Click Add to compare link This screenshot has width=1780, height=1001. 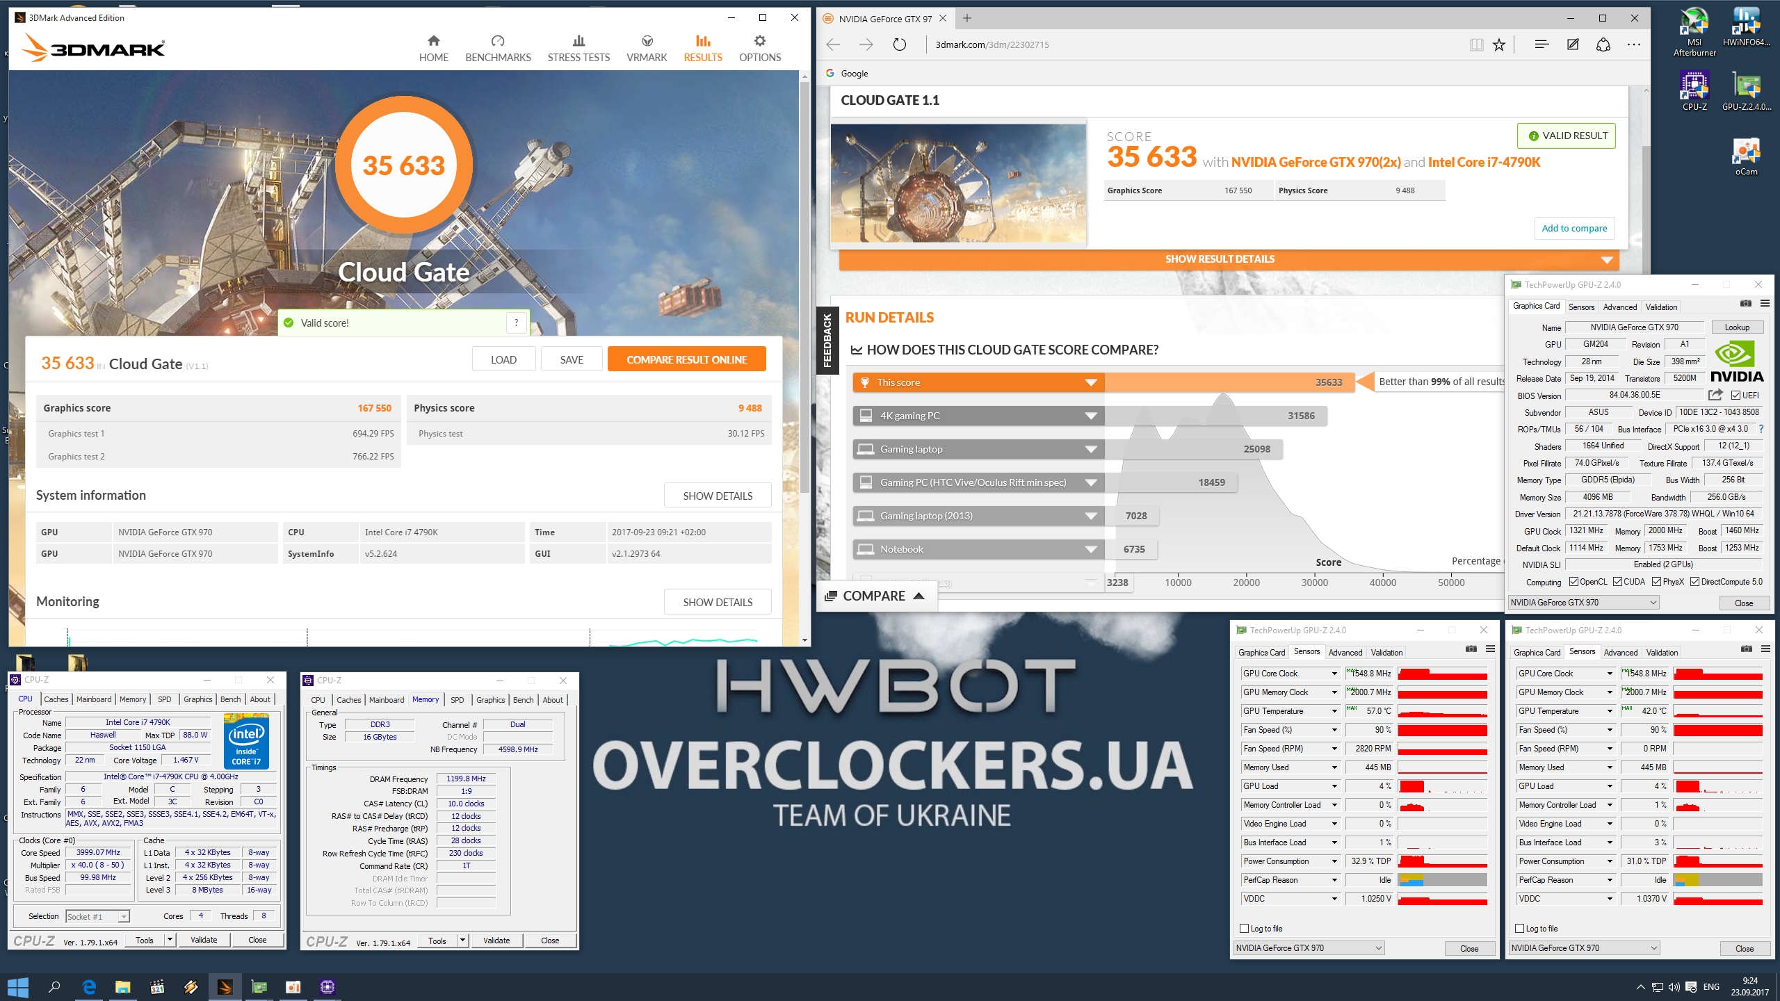point(1574,228)
